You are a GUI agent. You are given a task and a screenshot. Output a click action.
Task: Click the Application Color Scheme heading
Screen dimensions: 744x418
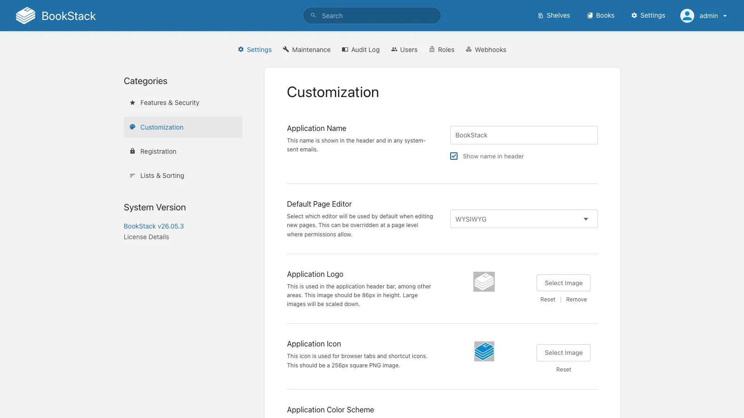click(331, 410)
